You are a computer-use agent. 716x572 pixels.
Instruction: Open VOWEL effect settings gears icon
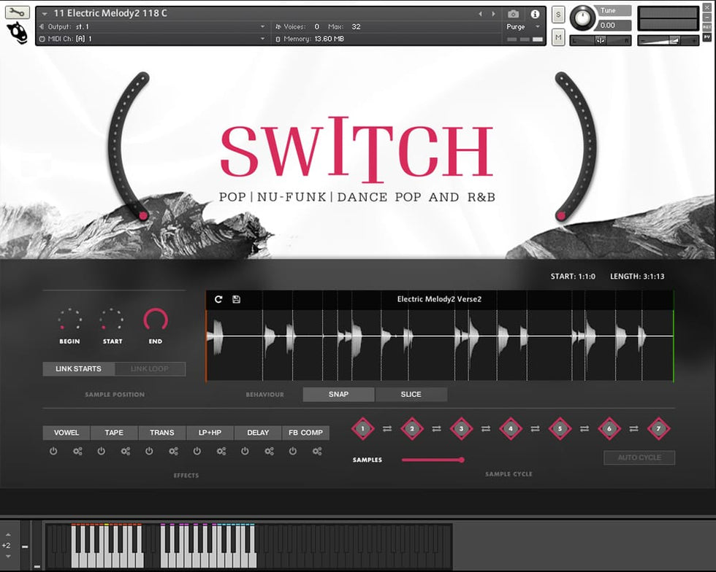click(77, 452)
